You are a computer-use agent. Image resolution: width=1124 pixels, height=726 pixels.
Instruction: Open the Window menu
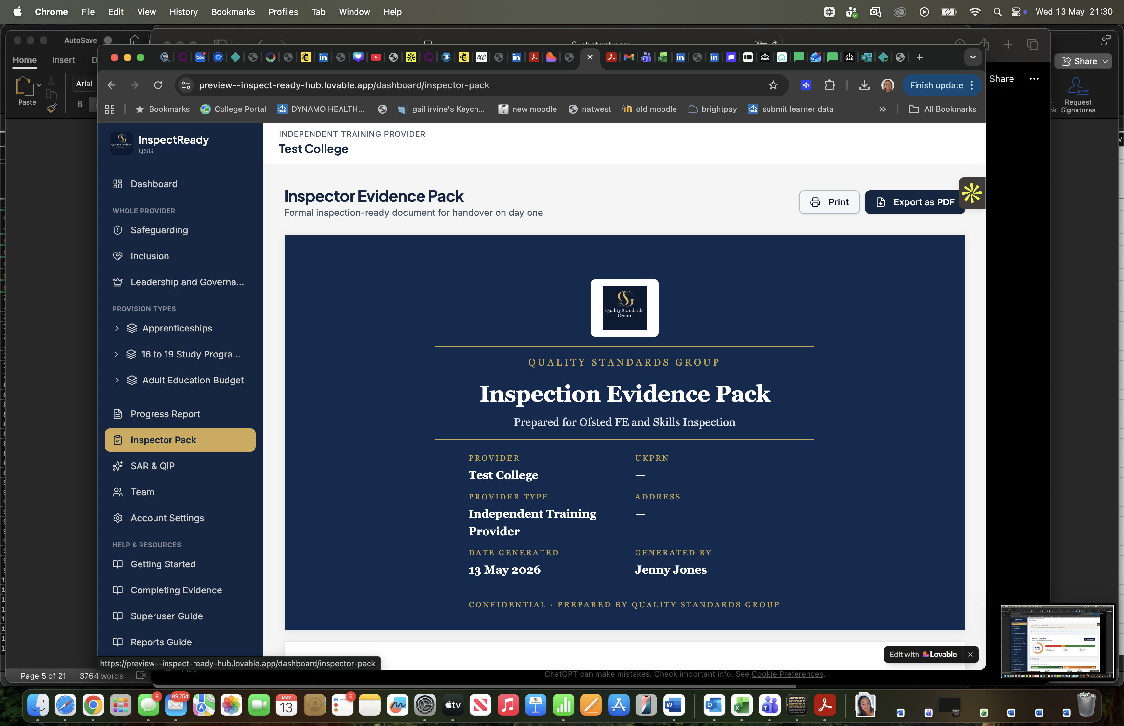pos(354,12)
